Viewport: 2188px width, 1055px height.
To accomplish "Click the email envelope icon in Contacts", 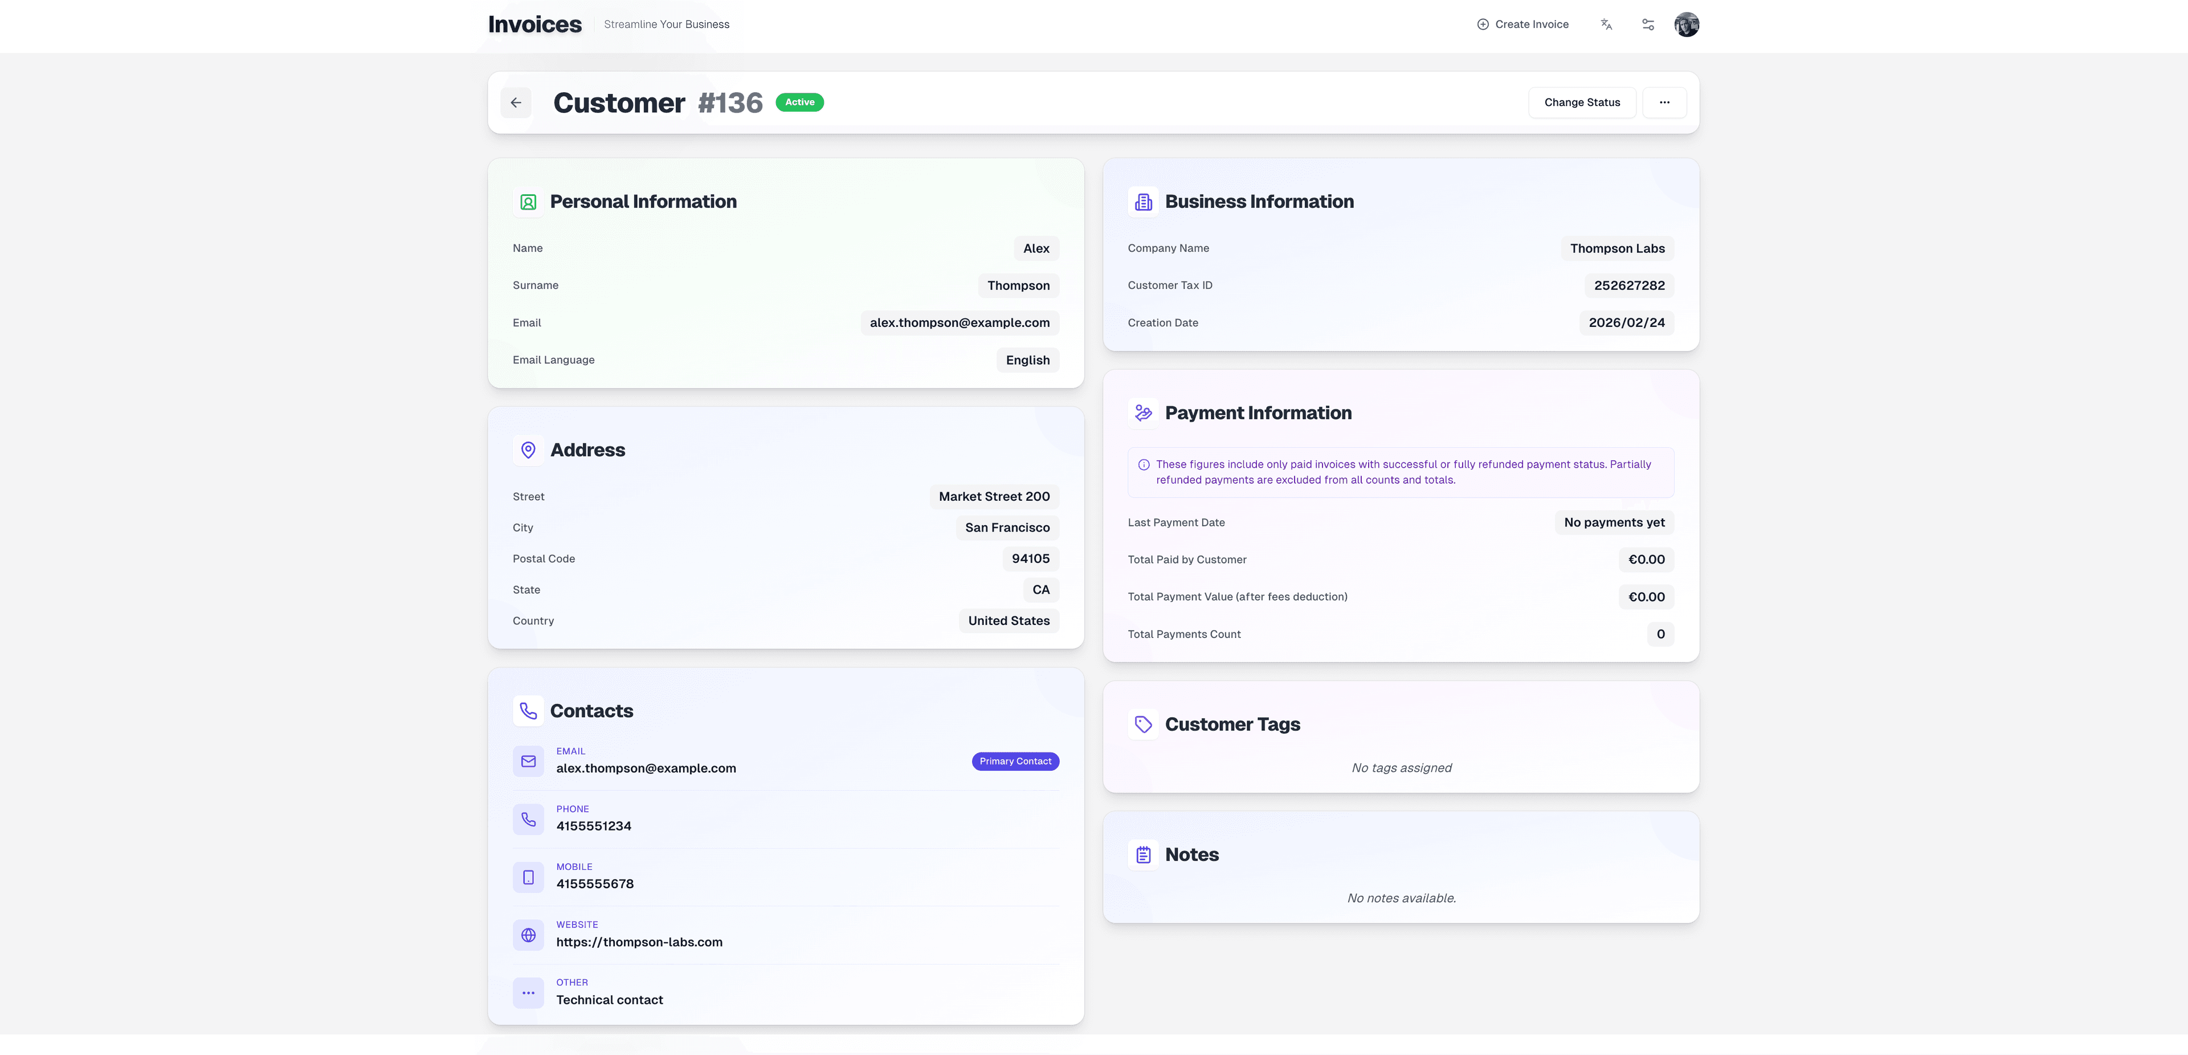I will pyautogui.click(x=528, y=761).
